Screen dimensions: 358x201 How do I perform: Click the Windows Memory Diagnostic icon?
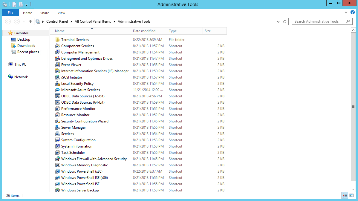click(58, 165)
